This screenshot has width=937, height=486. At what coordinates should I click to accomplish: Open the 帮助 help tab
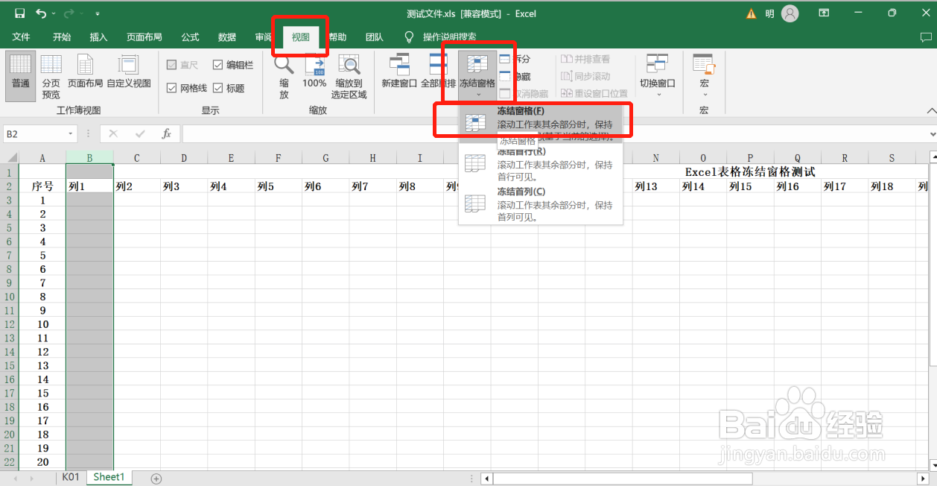(337, 37)
